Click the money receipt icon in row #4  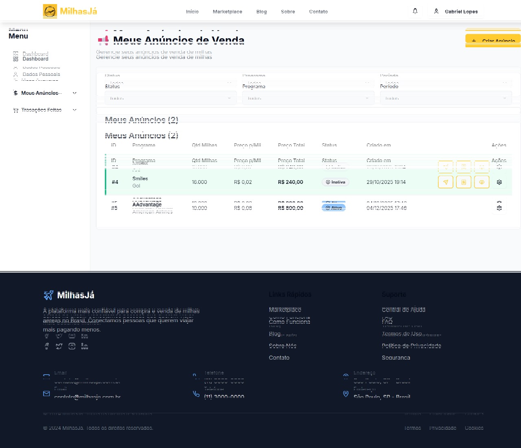464,182
